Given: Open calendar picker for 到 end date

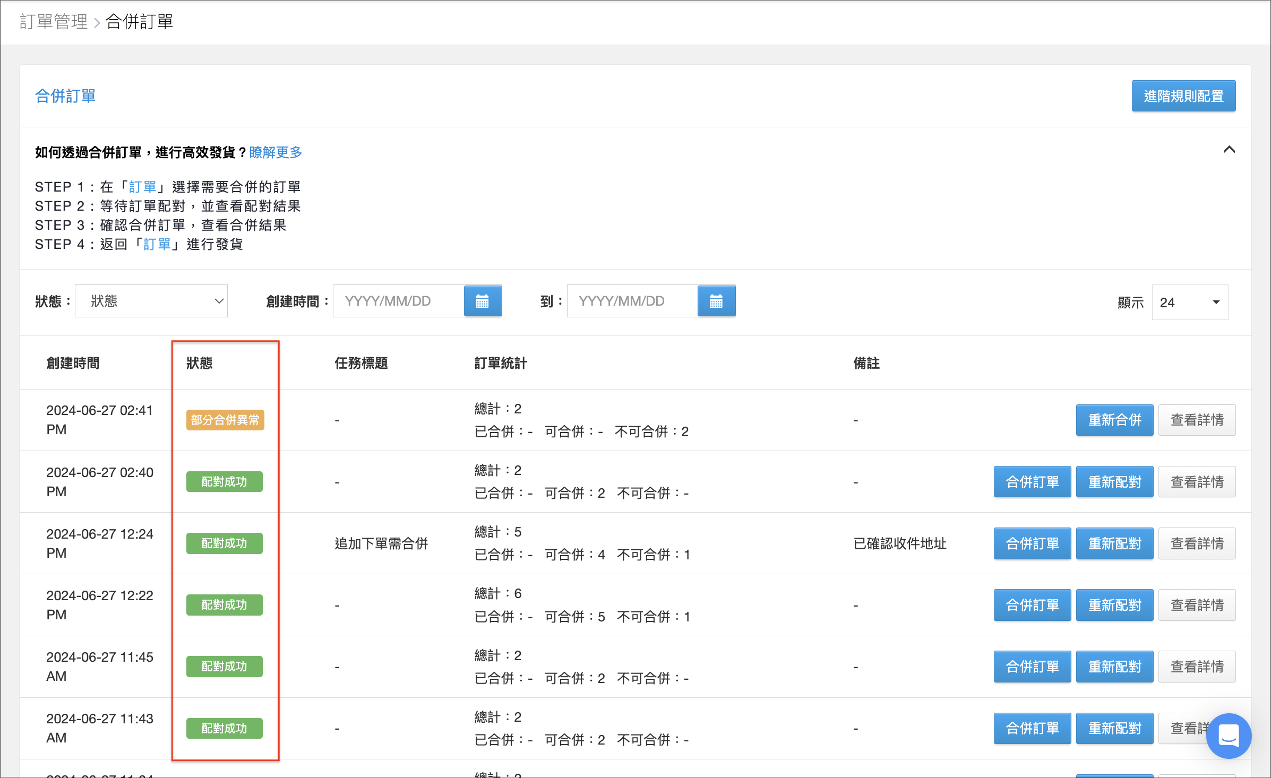Looking at the screenshot, I should click(x=716, y=301).
